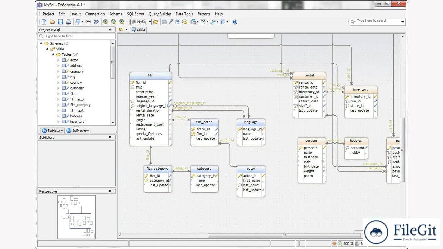Open the Reports menu
The width and height of the screenshot is (443, 249).
tap(204, 14)
